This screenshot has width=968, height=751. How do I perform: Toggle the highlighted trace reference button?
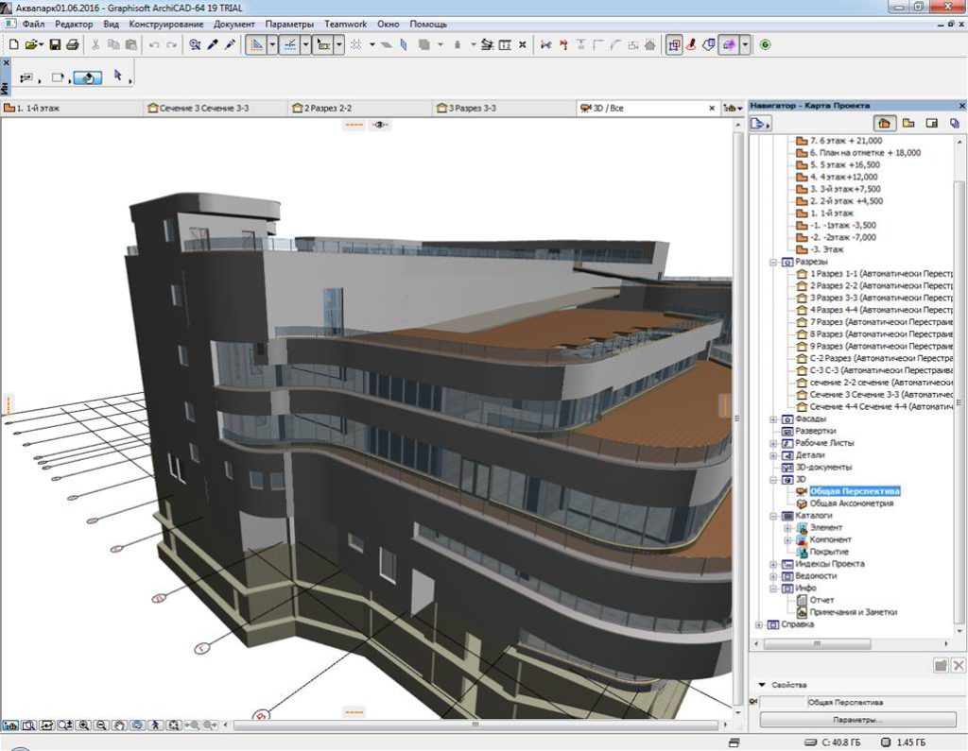click(x=728, y=44)
